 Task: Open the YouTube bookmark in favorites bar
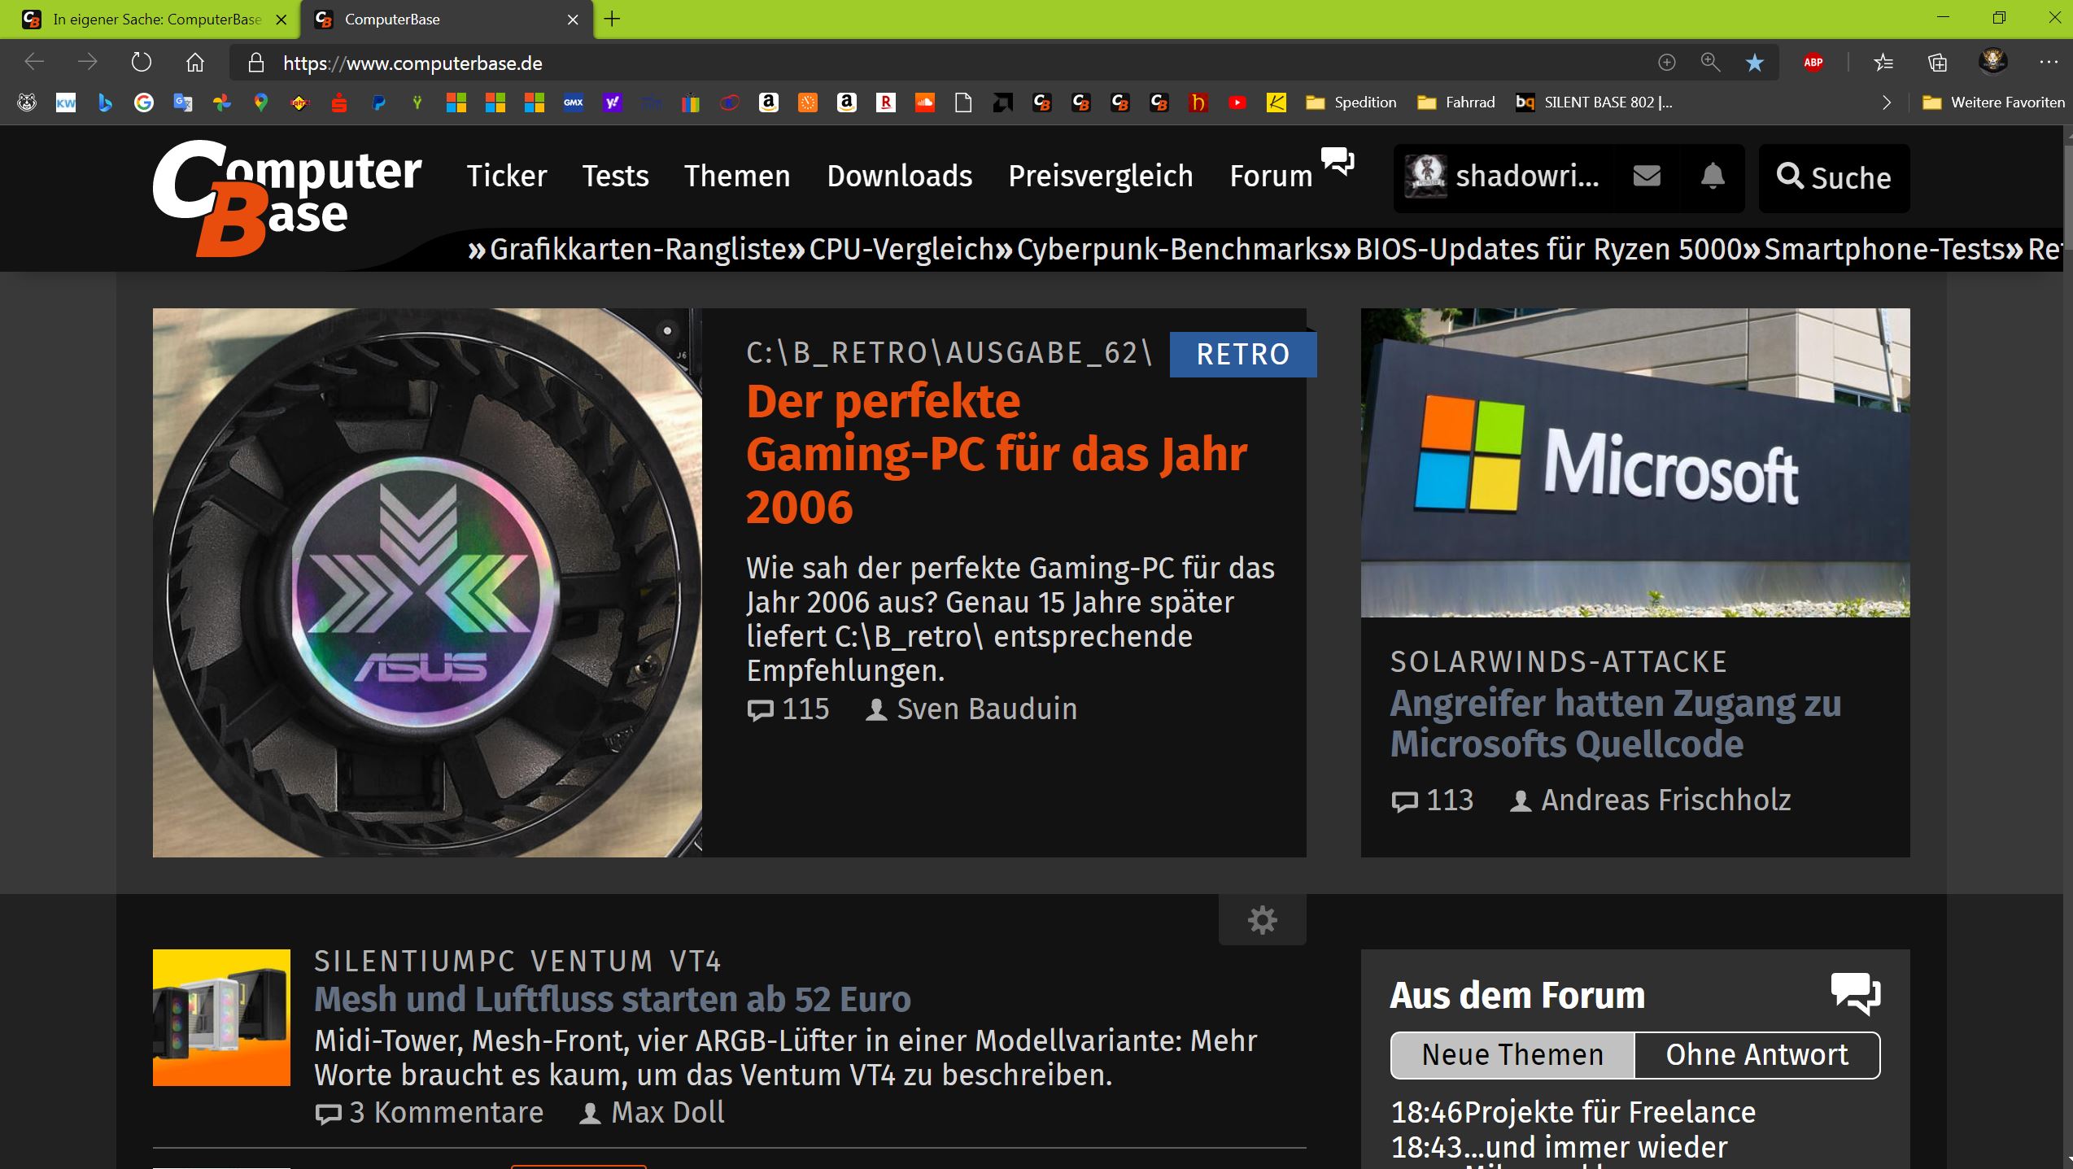click(1237, 103)
